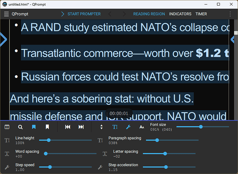Click the left reading region arrow marker
238x174 pixels.
(x=3, y=39)
